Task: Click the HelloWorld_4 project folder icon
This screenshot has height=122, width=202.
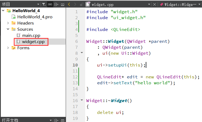Action: (9, 11)
